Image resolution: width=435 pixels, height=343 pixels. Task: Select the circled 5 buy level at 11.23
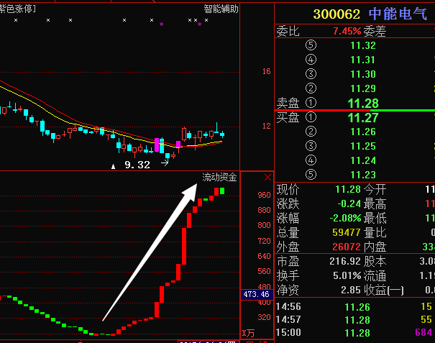311,175
